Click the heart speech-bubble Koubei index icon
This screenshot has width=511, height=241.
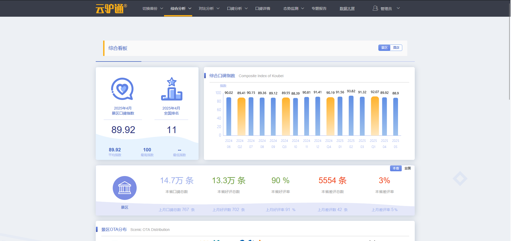coord(122,89)
